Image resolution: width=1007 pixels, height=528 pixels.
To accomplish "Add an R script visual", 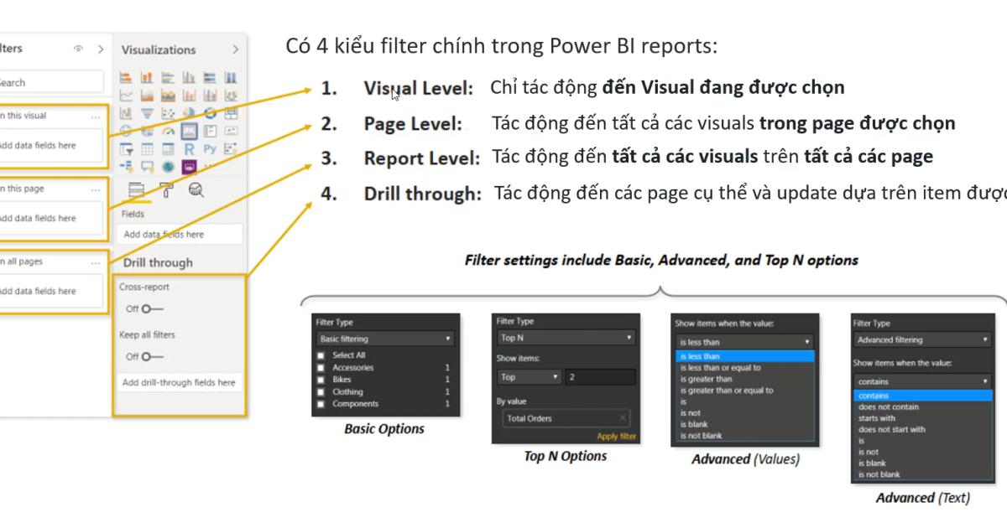I will pos(189,148).
